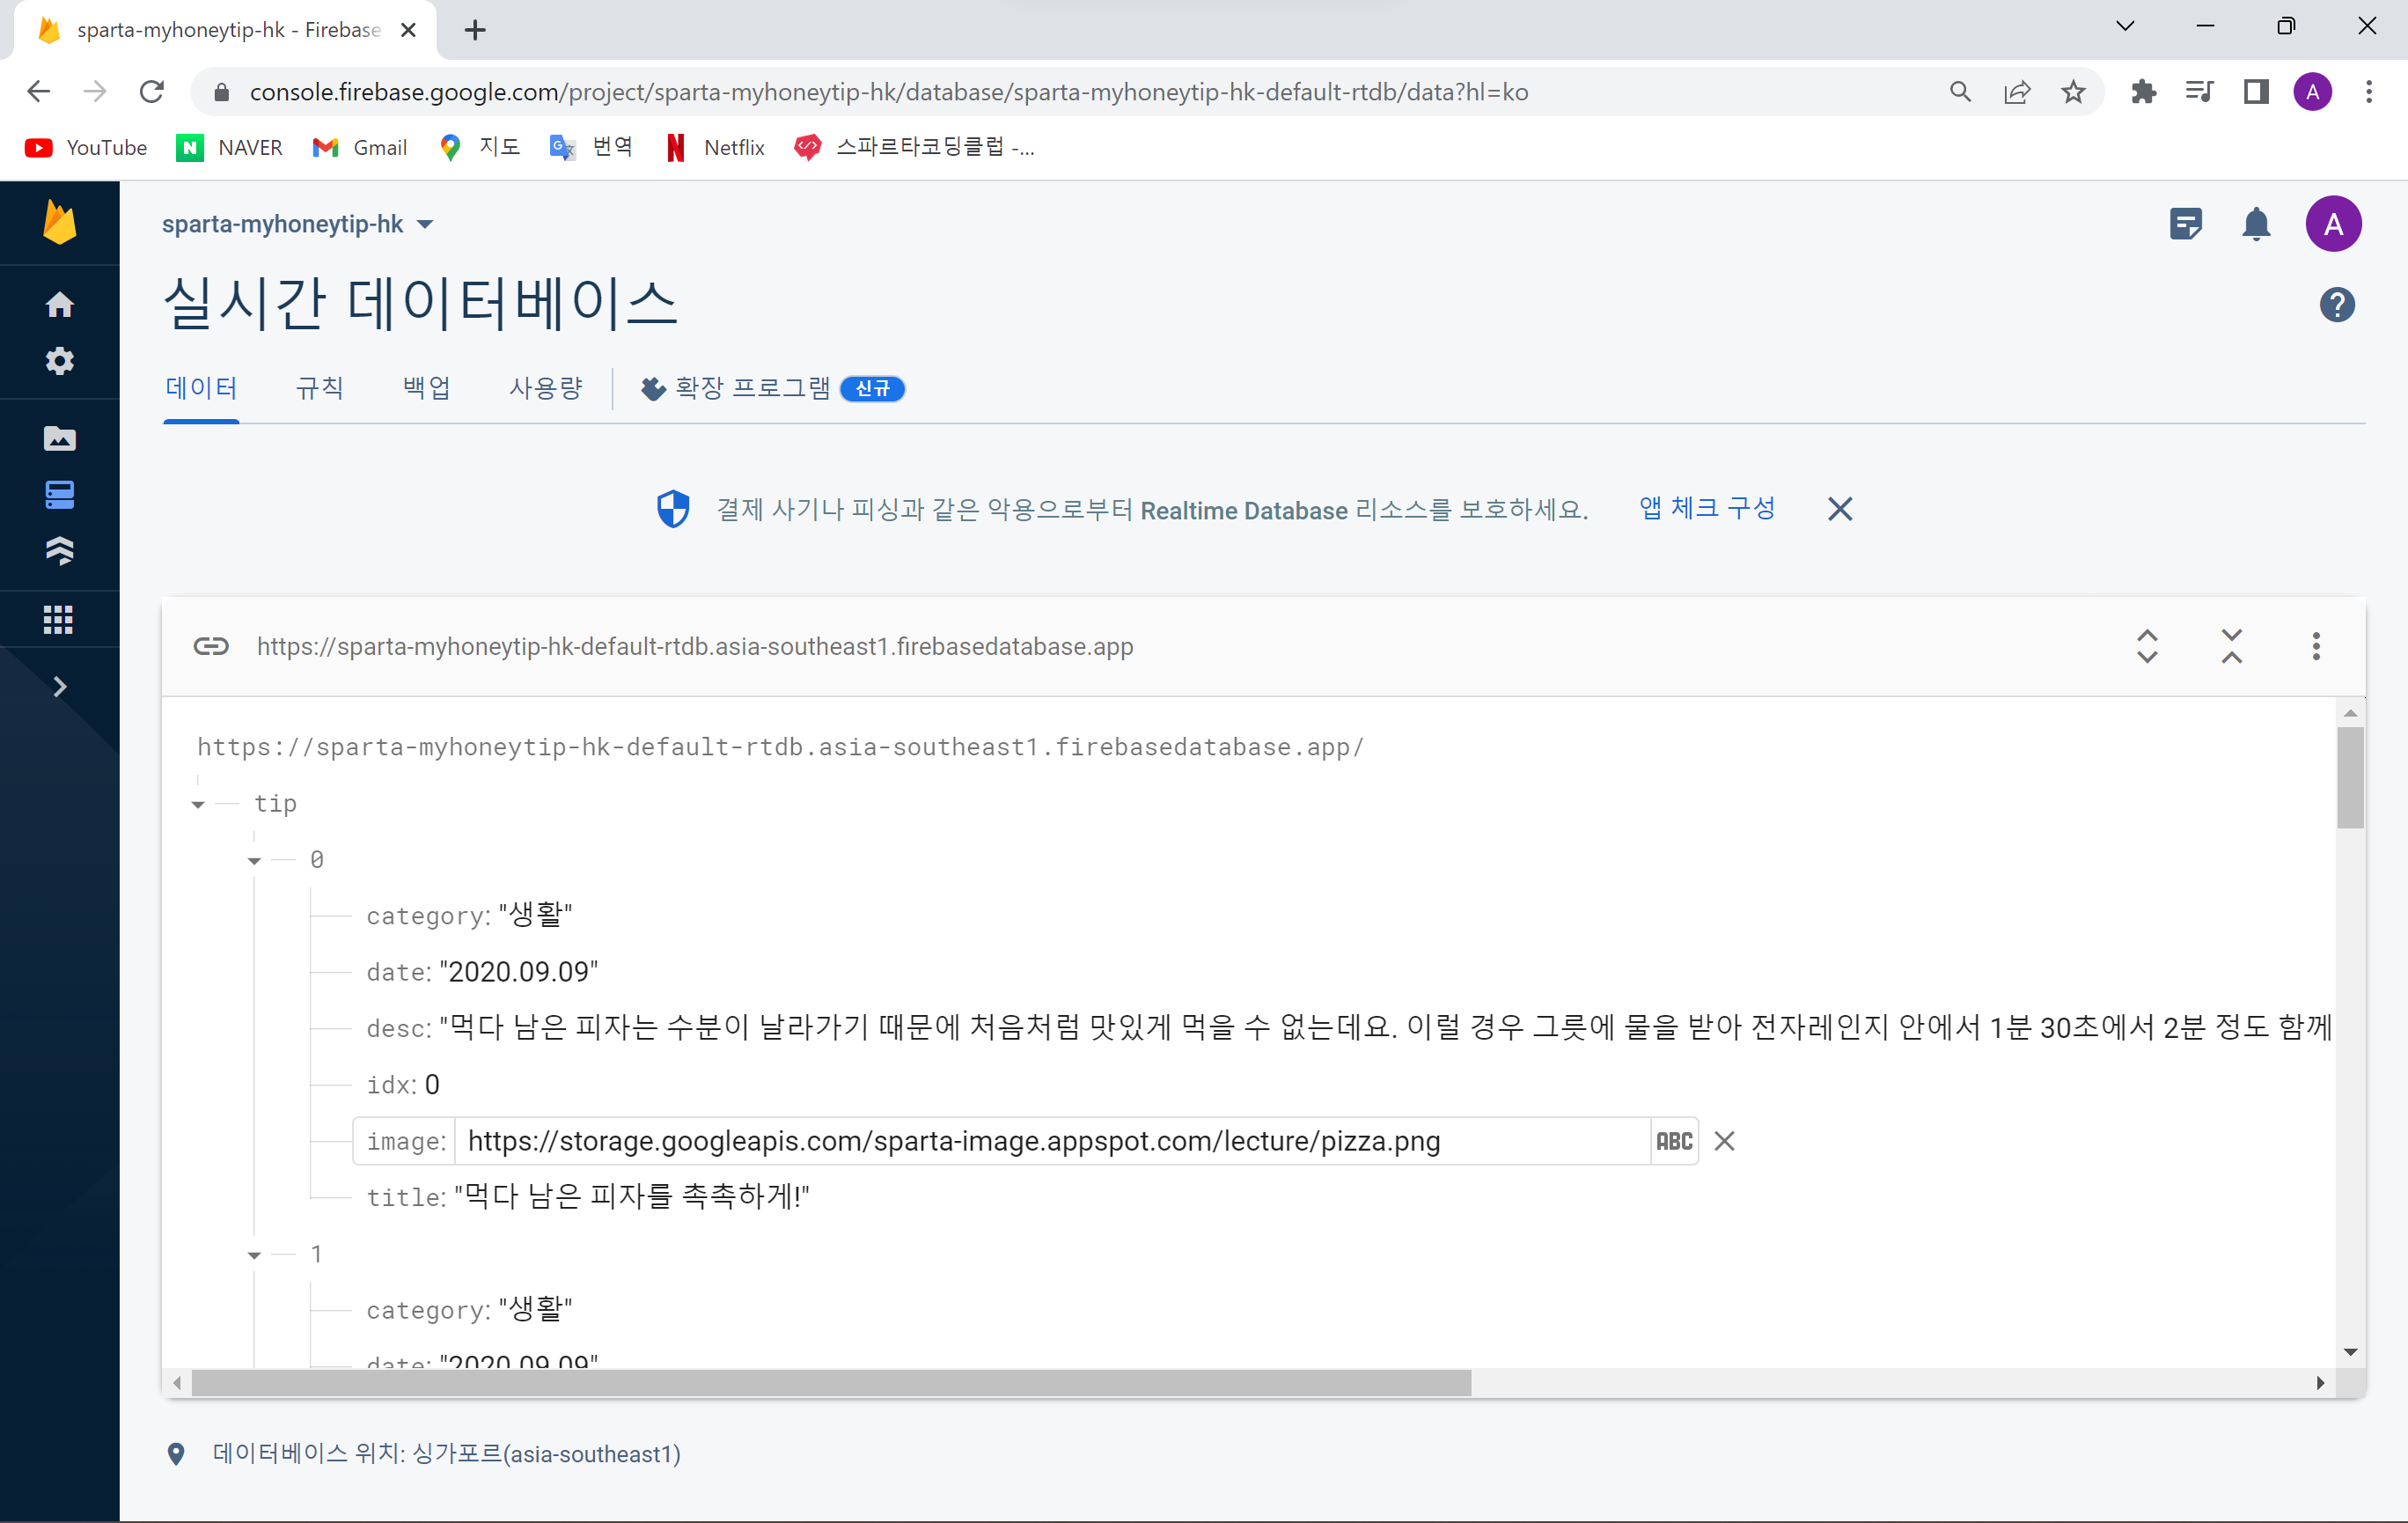The image size is (2408, 1523).
Task: Open browser extensions puzzle icon
Action: (x=2143, y=92)
